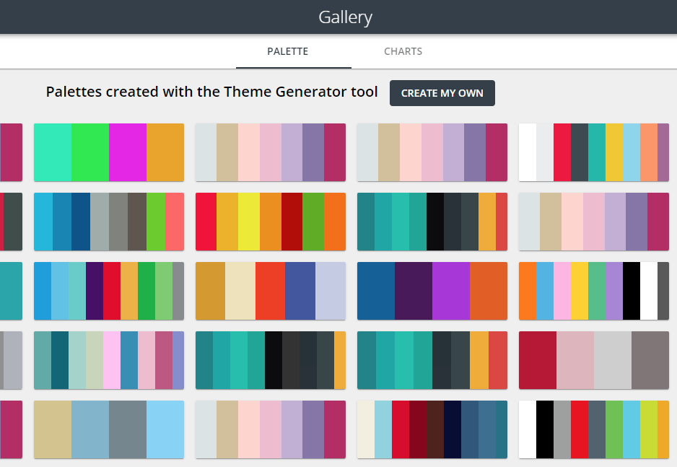Click slate blue swatch in ochre-cream-red palette
This screenshot has height=467, width=677.
(300, 290)
